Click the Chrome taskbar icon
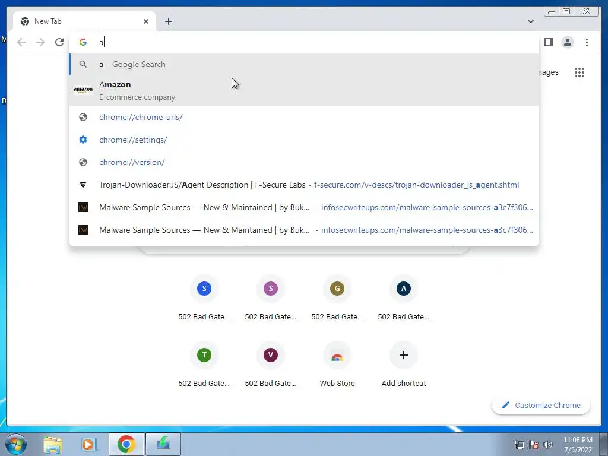The height and width of the screenshot is (456, 608). 126,444
